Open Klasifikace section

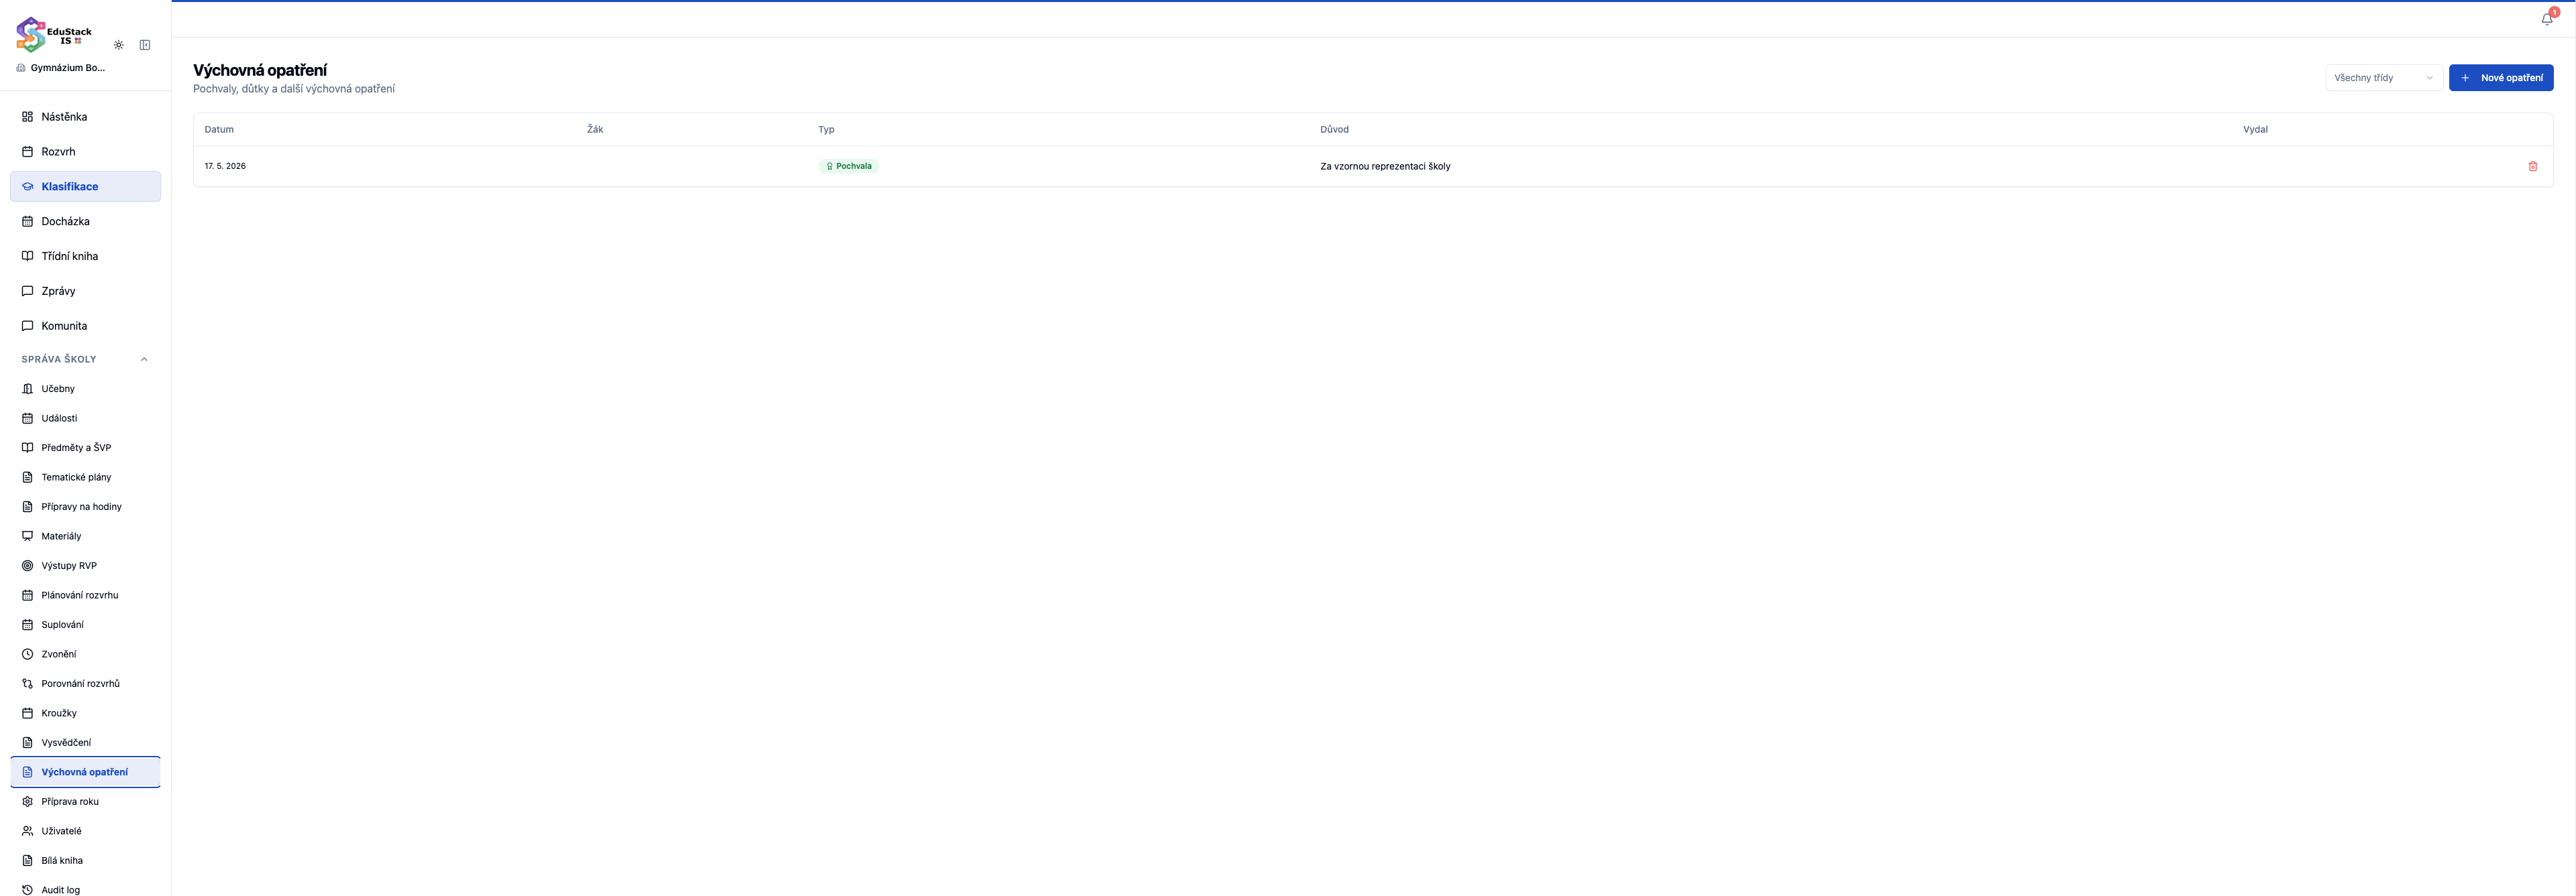[86, 187]
